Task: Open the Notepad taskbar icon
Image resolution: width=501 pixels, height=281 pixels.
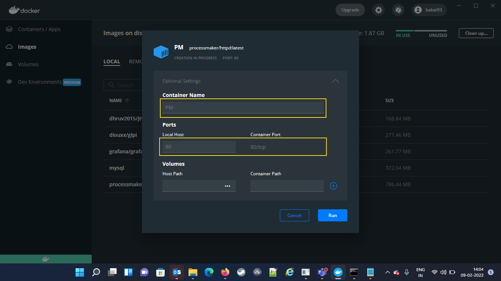Action: tap(370, 272)
